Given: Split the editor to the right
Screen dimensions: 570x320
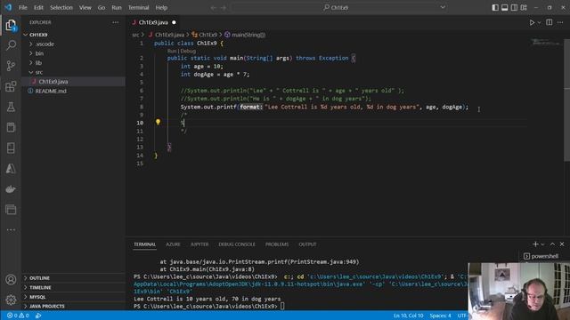Looking at the screenshot, I should [x=550, y=22].
